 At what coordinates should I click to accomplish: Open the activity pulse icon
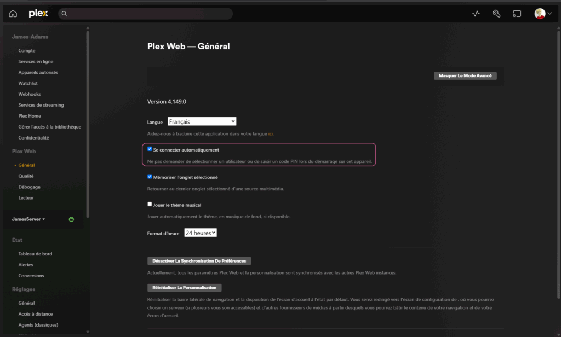(x=476, y=14)
